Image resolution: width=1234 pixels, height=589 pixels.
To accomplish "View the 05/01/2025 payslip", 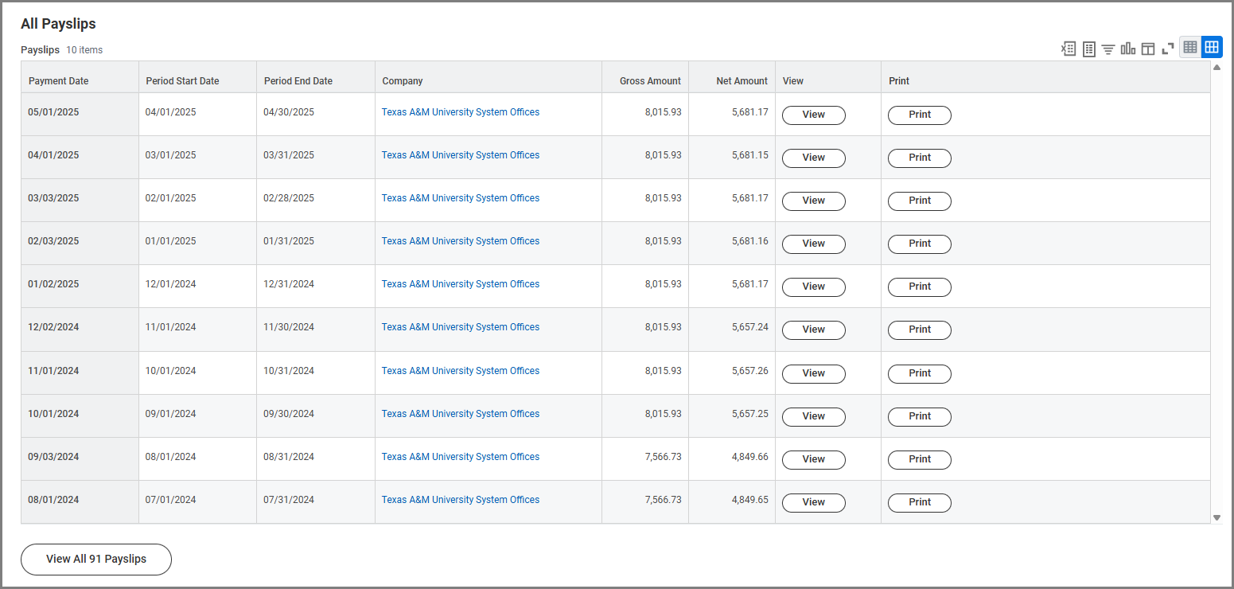I will [813, 115].
